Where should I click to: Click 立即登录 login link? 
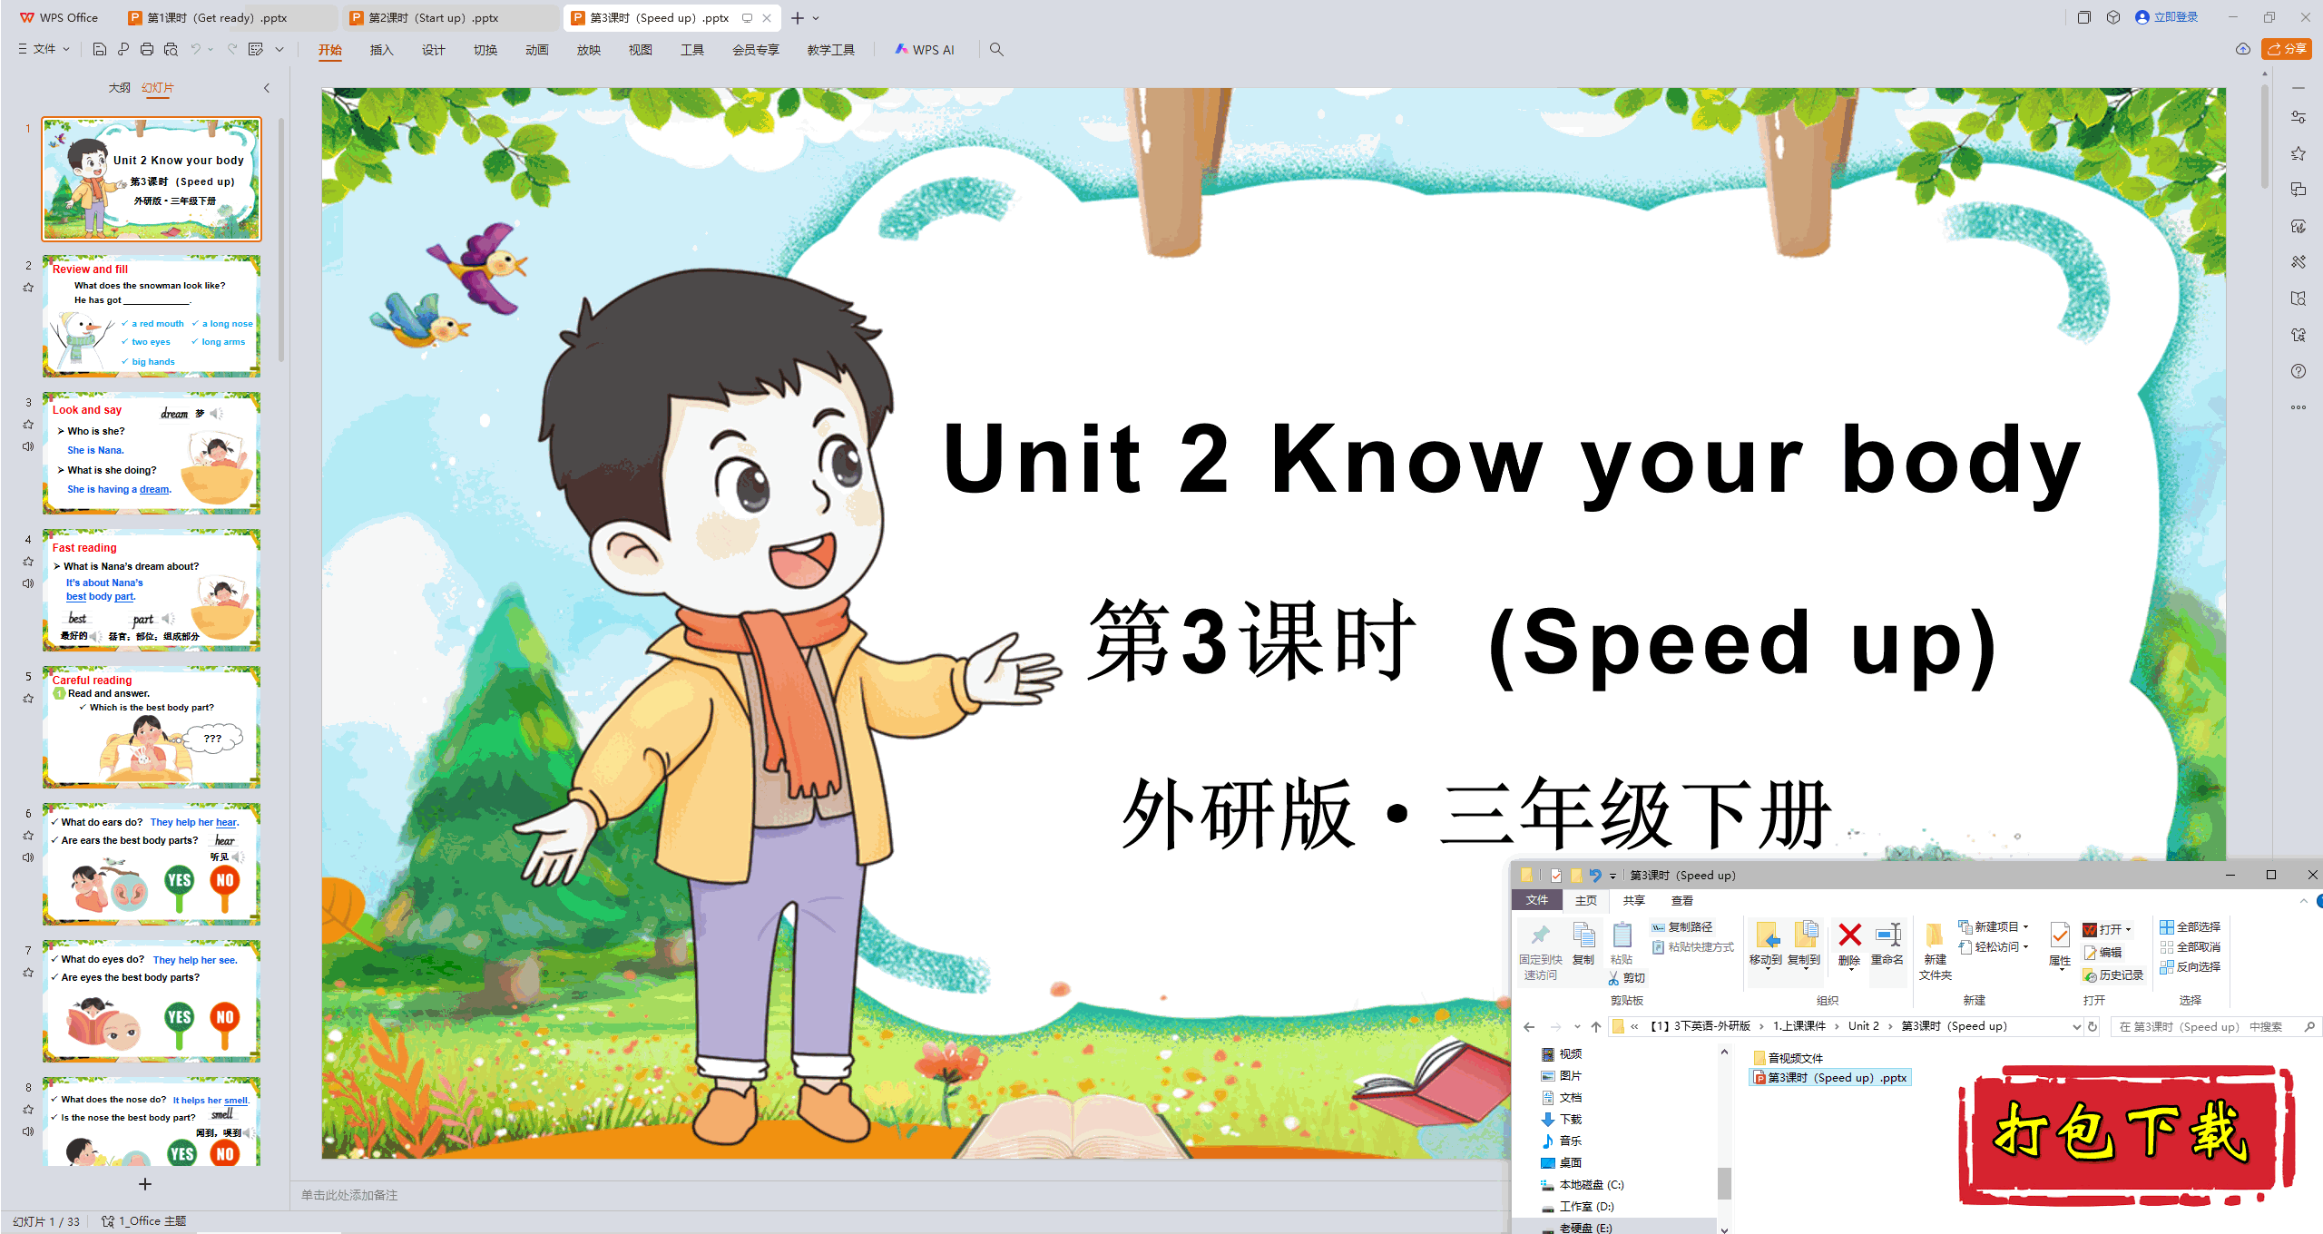(x=2167, y=17)
